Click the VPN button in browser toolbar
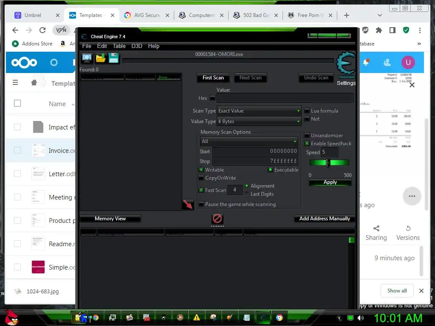 [61, 30]
